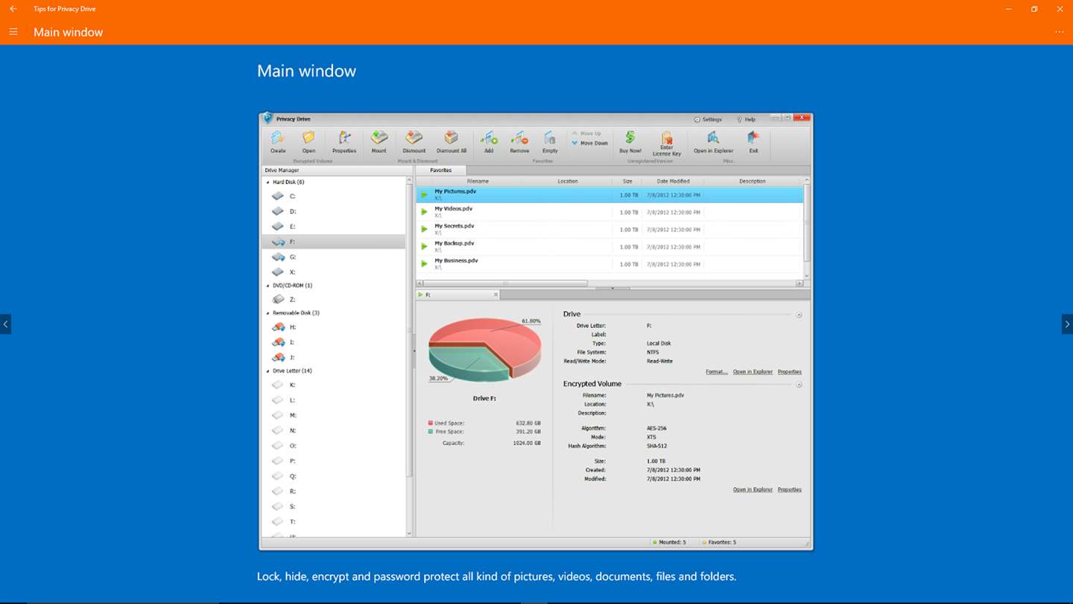
Task: Click the Exit toolbar icon
Action: coord(753,142)
